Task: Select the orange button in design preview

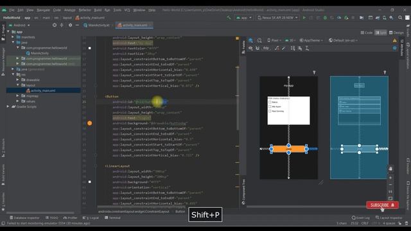Action: [x=288, y=149]
